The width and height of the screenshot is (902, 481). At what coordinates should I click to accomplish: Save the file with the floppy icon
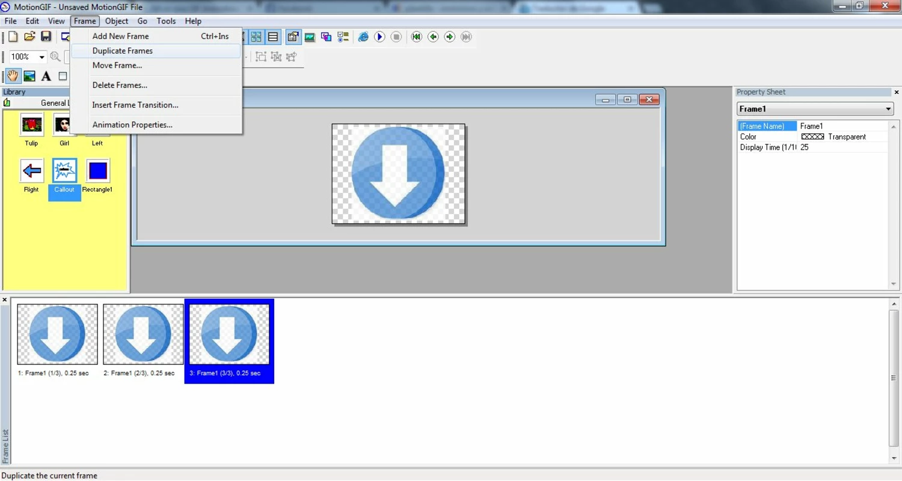point(45,37)
